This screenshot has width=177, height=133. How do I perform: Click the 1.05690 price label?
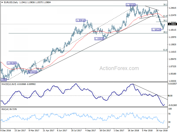click(32, 72)
